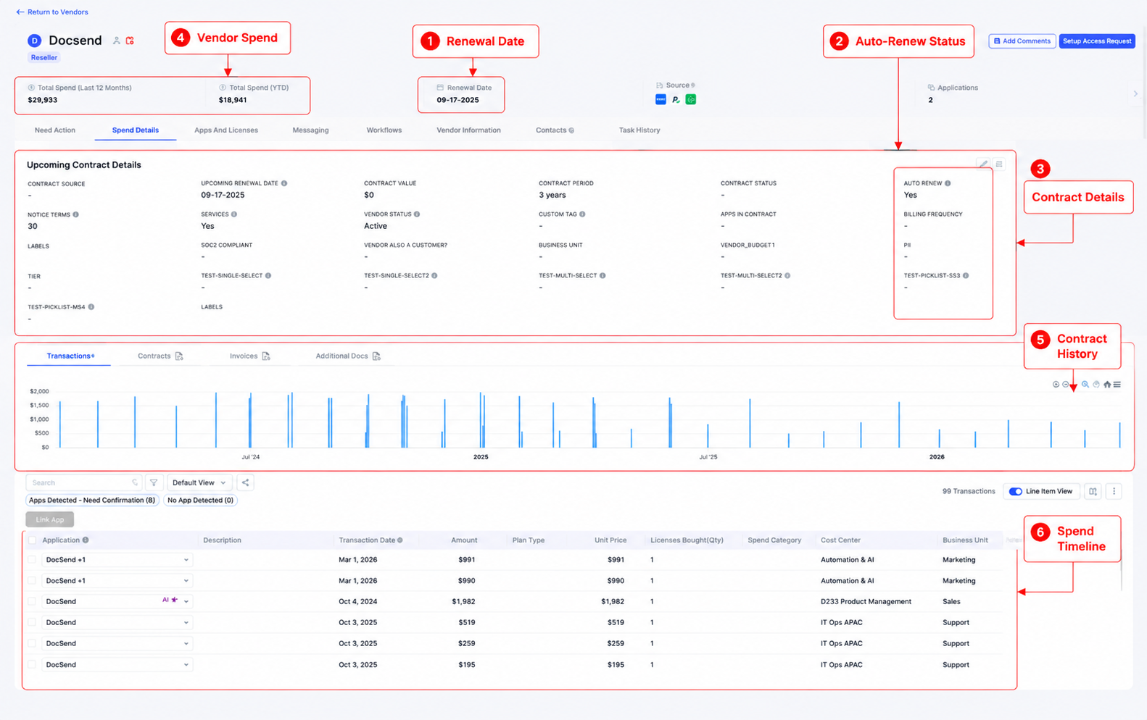
Task: Expand the DocSend dropdown marked with AI star
Action: point(186,601)
